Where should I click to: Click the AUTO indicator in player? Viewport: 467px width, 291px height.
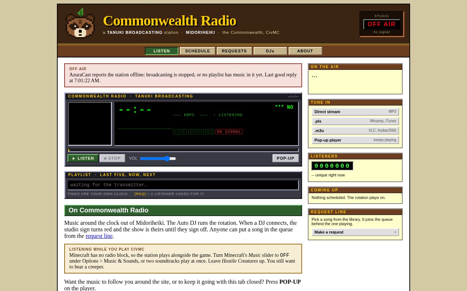coord(195,132)
